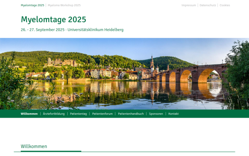The width and height of the screenshot is (249, 156).
Task: Open the Patientenforum navigation item
Action: pyautogui.click(x=103, y=114)
